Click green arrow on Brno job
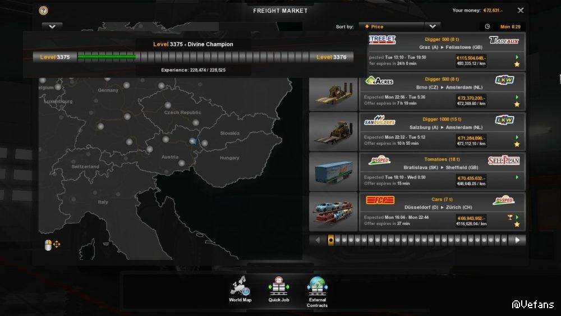This screenshot has height=316, width=561. coord(517,97)
